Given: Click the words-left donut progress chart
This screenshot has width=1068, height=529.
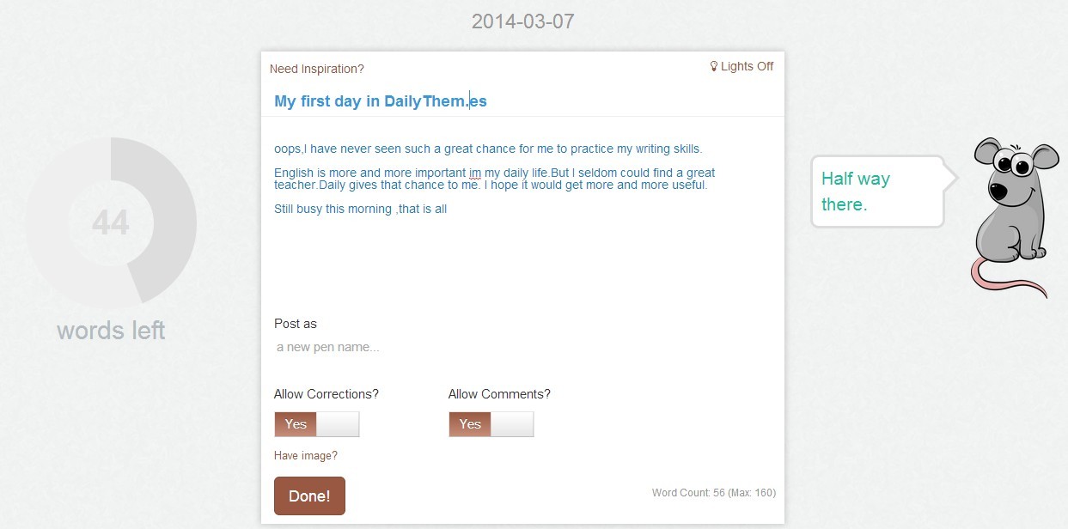Looking at the screenshot, I should tap(111, 222).
